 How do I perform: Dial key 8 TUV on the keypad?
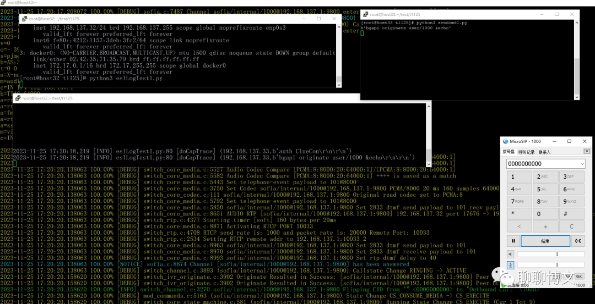click(x=545, y=201)
